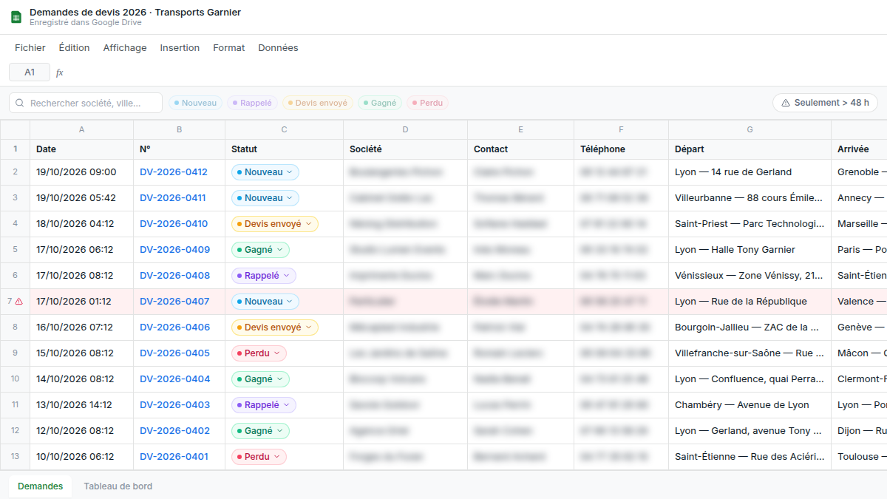
Task: Open status dropdown for DV-2026-0411
Action: [265, 198]
